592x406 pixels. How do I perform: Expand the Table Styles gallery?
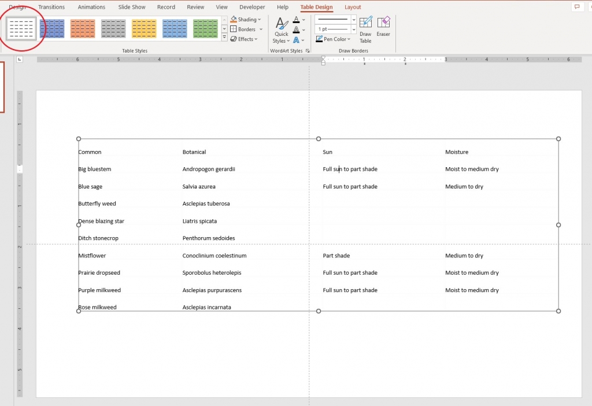click(x=224, y=37)
